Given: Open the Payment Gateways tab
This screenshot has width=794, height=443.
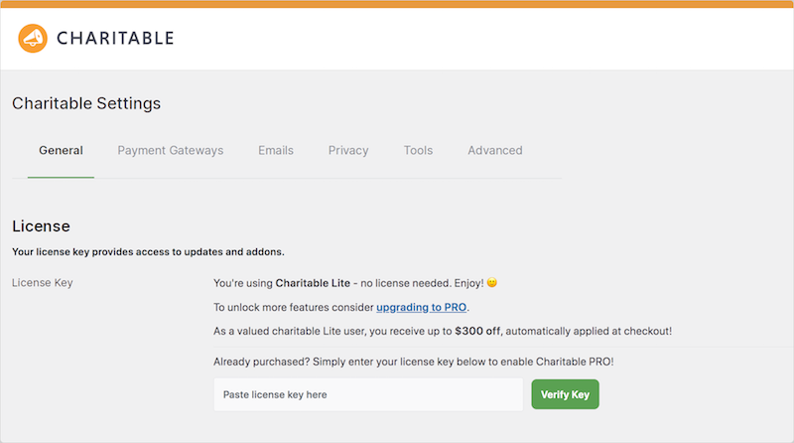Looking at the screenshot, I should tap(170, 151).
